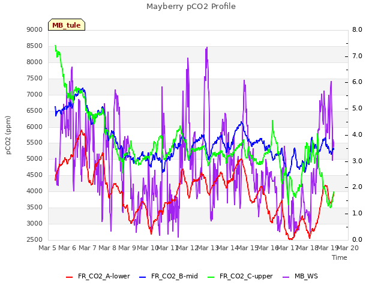Screen dimensions: 384x288
Task: Click the 1.0 right axis tick
Action: [x=357, y=214]
